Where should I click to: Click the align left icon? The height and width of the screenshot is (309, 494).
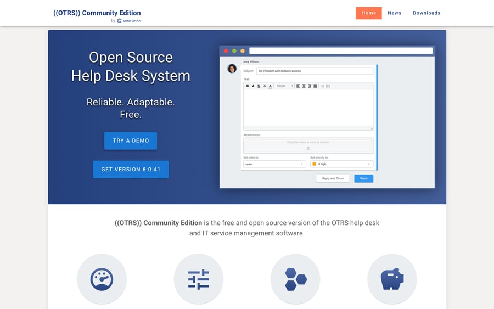point(298,86)
